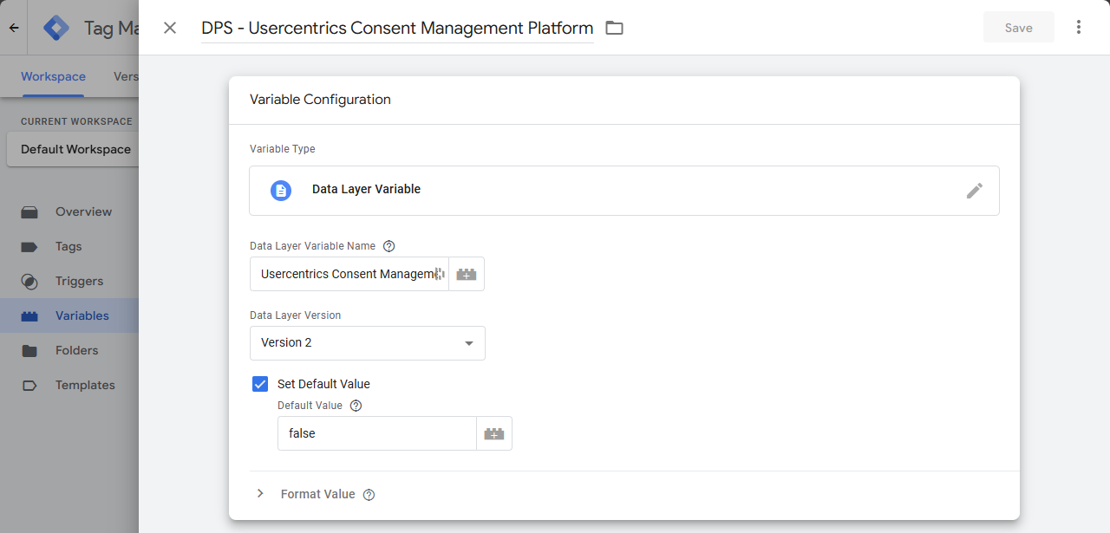1110x533 pixels.
Task: Click the Data Layer Version label
Action: pyautogui.click(x=296, y=315)
